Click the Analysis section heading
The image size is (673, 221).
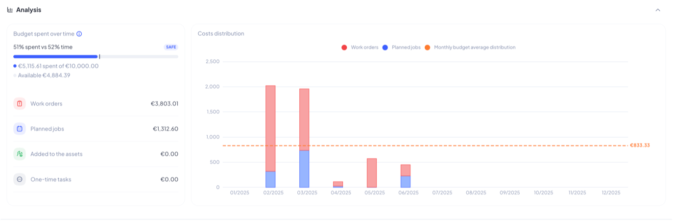[28, 10]
